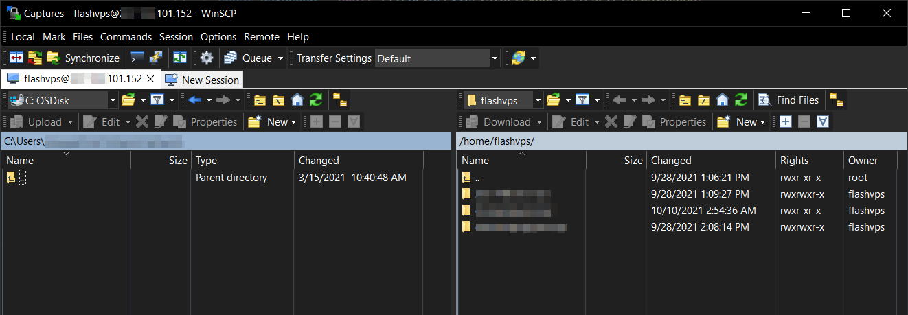908x315 pixels.
Task: Open Preferences gear icon
Action: click(207, 58)
